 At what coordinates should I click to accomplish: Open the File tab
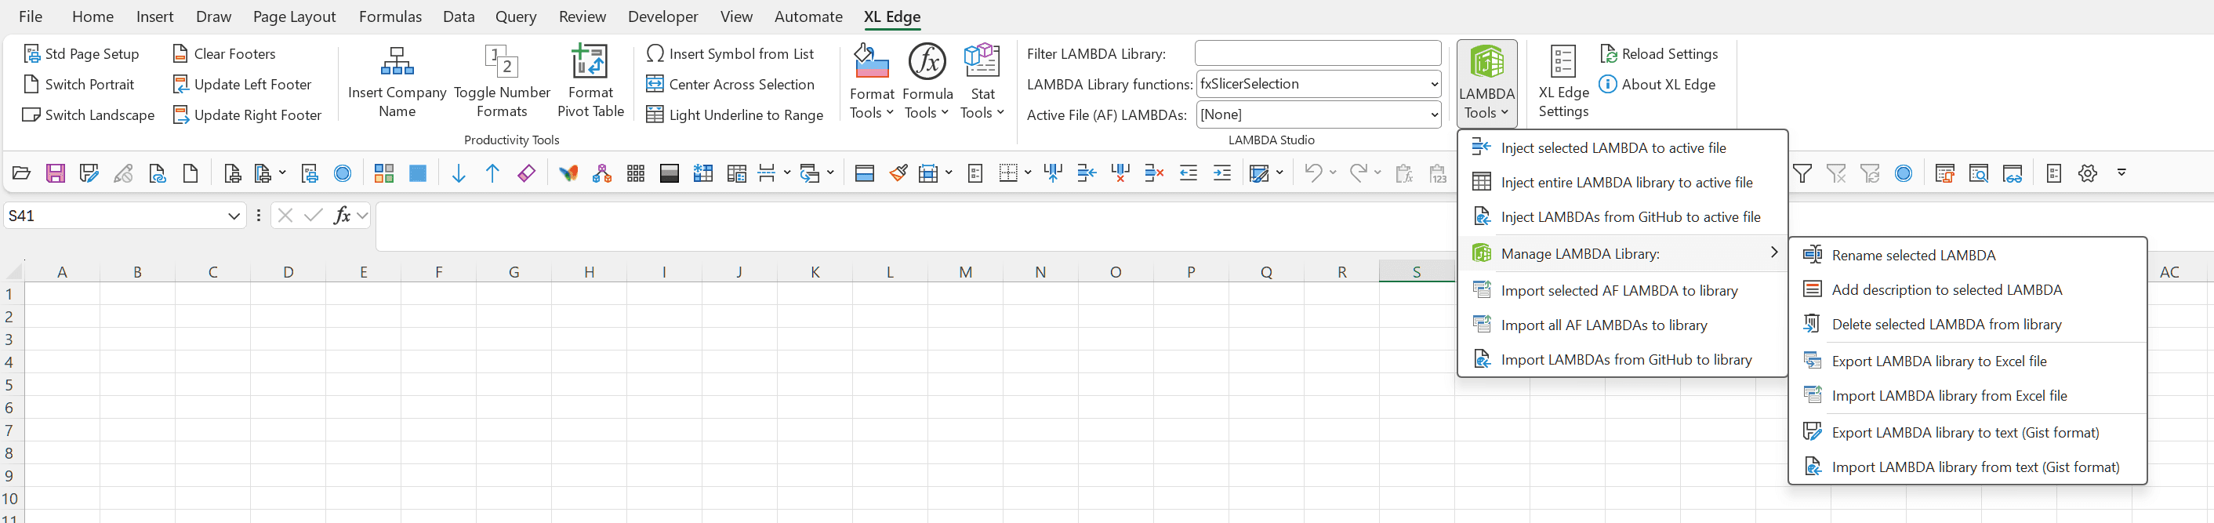pos(30,16)
